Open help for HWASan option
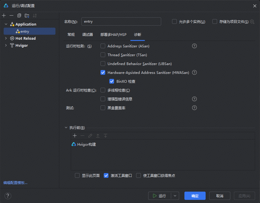This screenshot has height=203, width=260. 194,72
